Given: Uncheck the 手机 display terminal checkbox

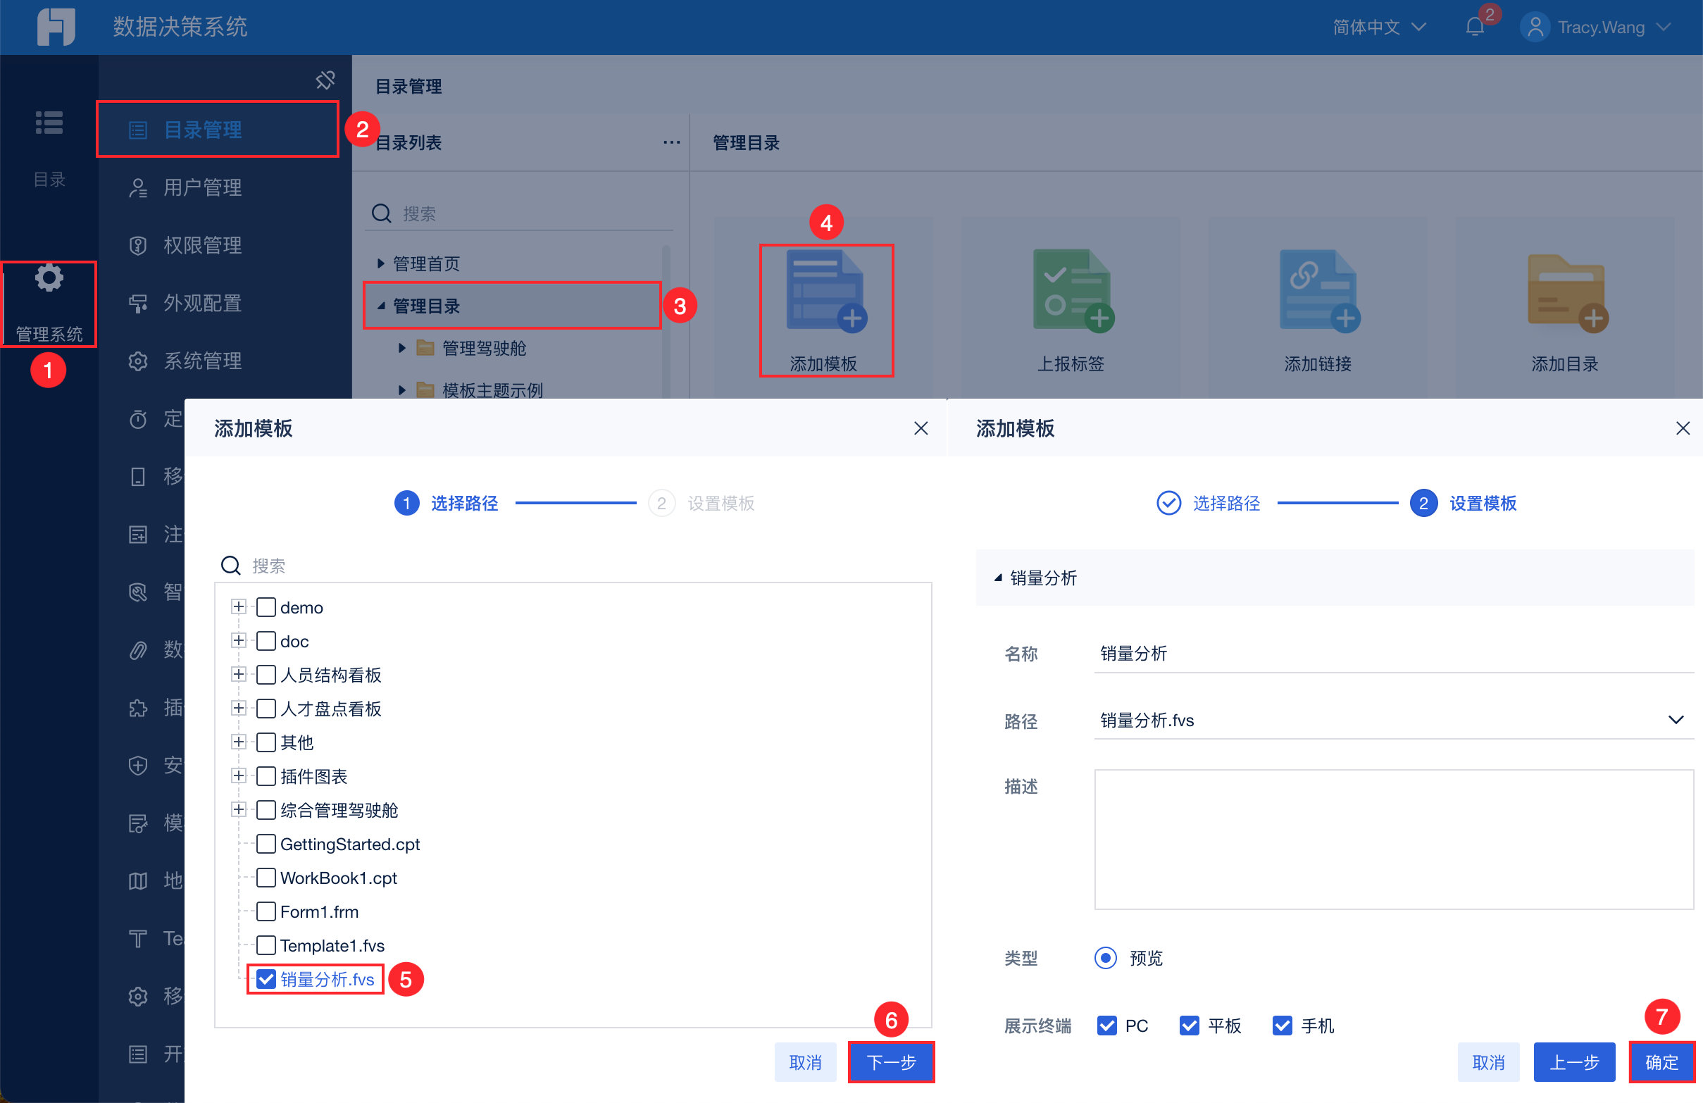Looking at the screenshot, I should pyautogui.click(x=1283, y=1026).
